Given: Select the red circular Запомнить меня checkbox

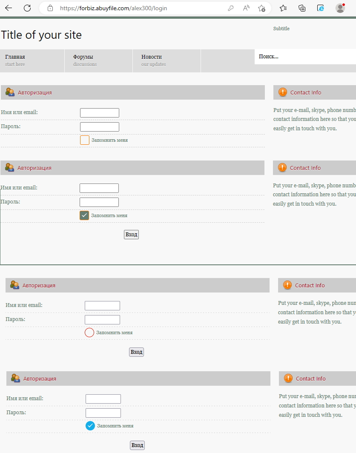Looking at the screenshot, I should [89, 333].
